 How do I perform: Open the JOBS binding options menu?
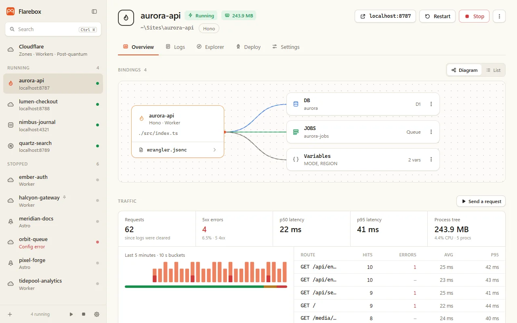click(x=431, y=132)
